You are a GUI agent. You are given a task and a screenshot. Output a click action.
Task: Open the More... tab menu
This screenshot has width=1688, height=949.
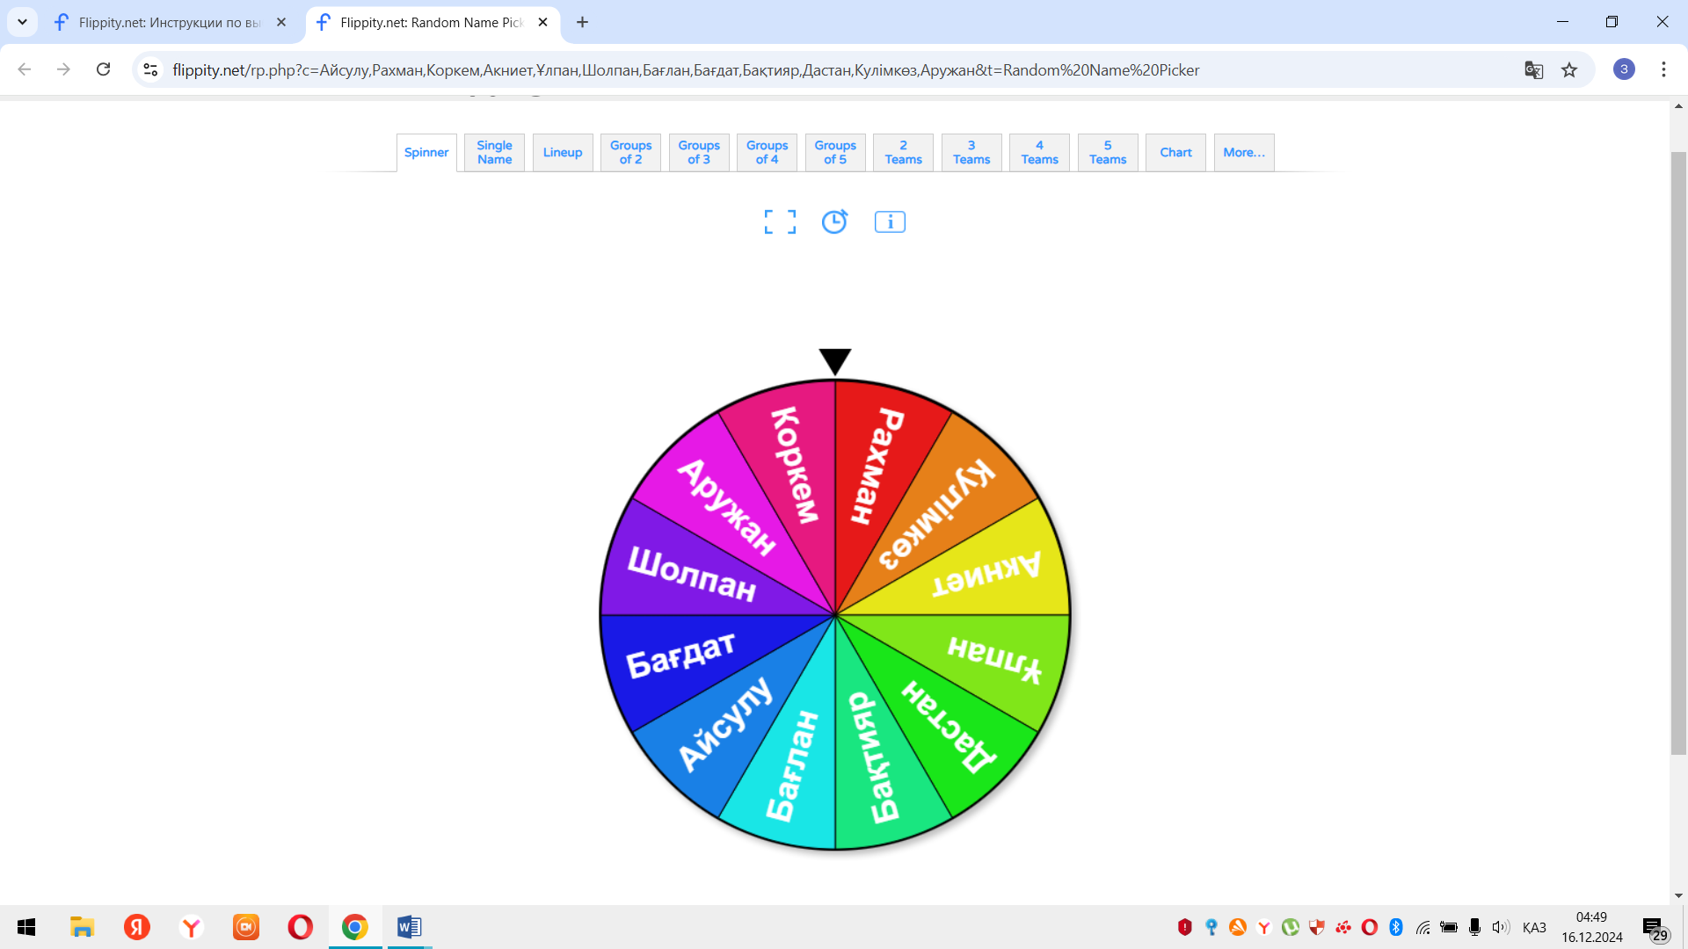1243,153
